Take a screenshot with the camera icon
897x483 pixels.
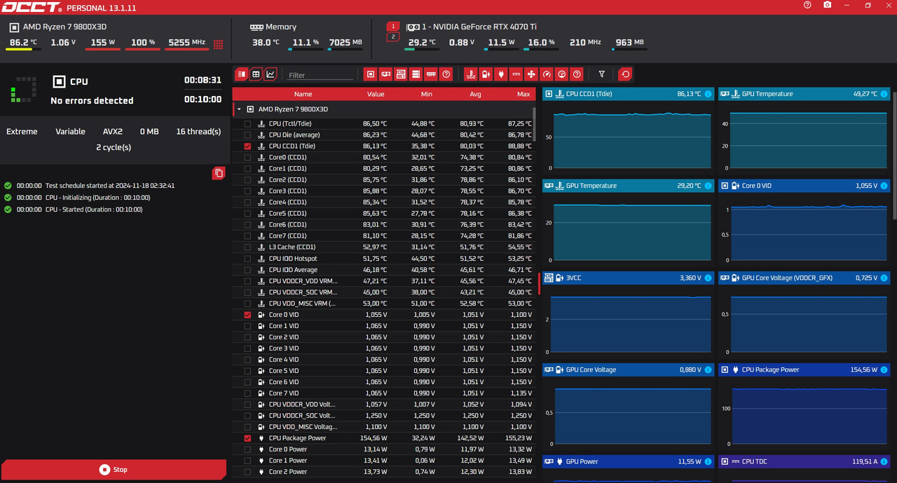[x=828, y=5]
